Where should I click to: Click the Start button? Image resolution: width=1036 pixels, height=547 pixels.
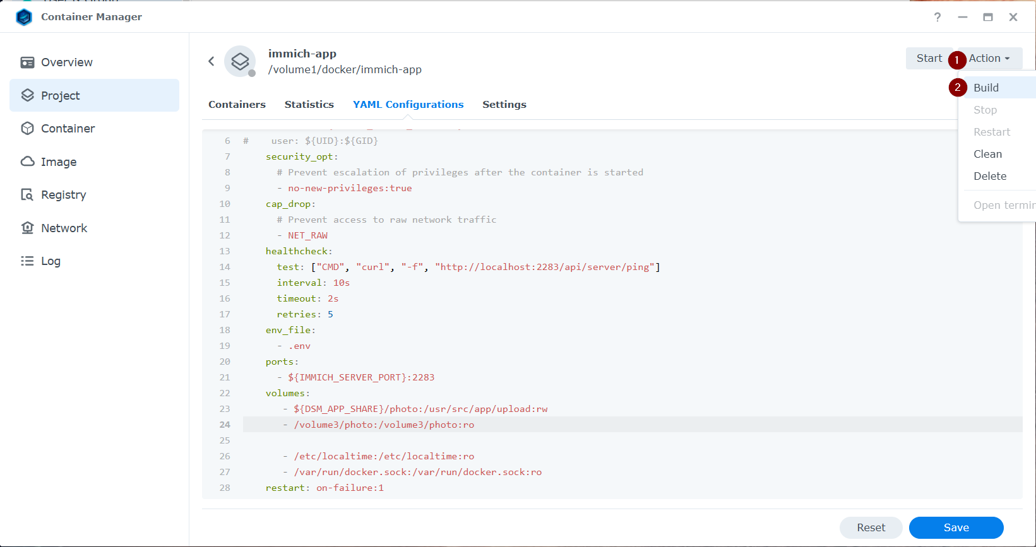point(929,58)
